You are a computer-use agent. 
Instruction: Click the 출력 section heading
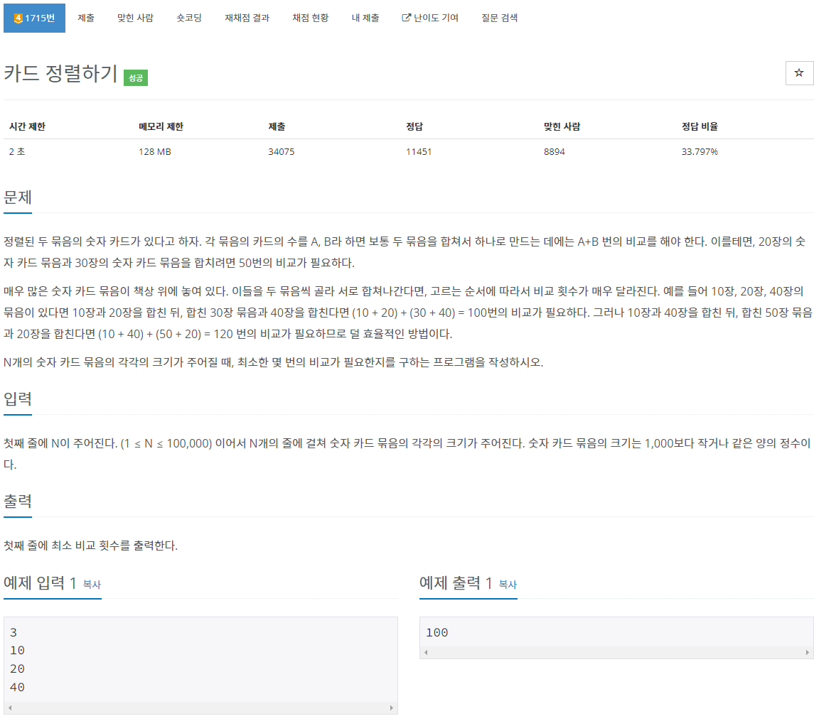point(18,501)
